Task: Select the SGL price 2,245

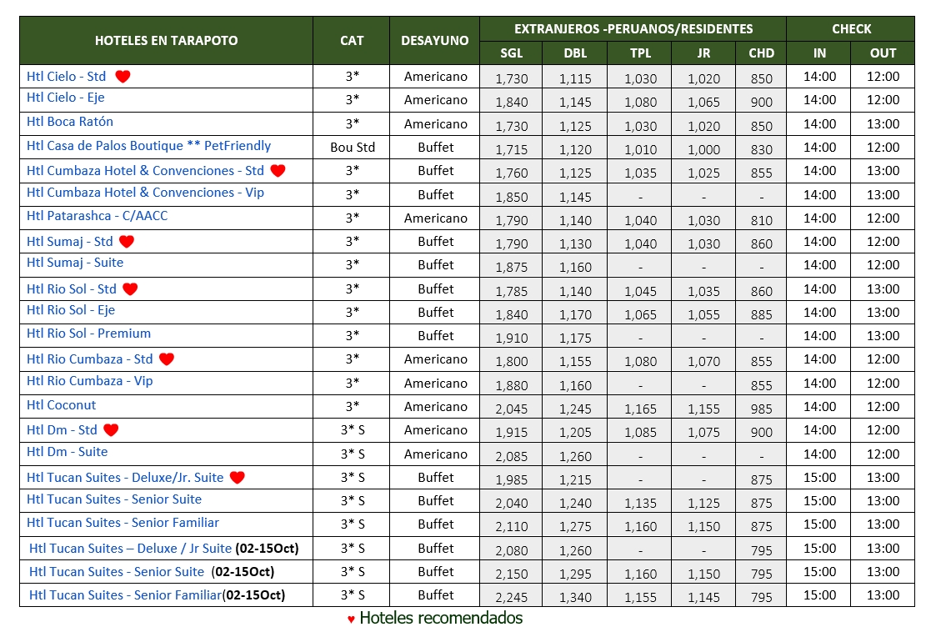Action: [x=512, y=598]
